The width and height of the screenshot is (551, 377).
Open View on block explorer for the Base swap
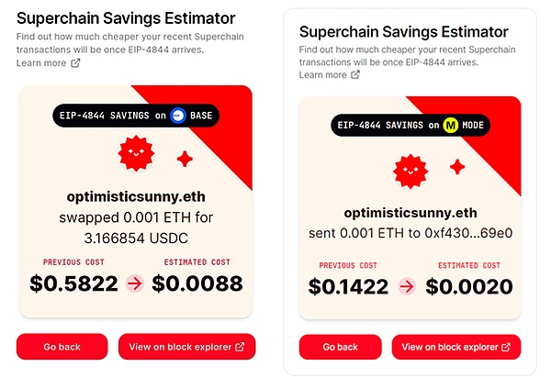(186, 347)
